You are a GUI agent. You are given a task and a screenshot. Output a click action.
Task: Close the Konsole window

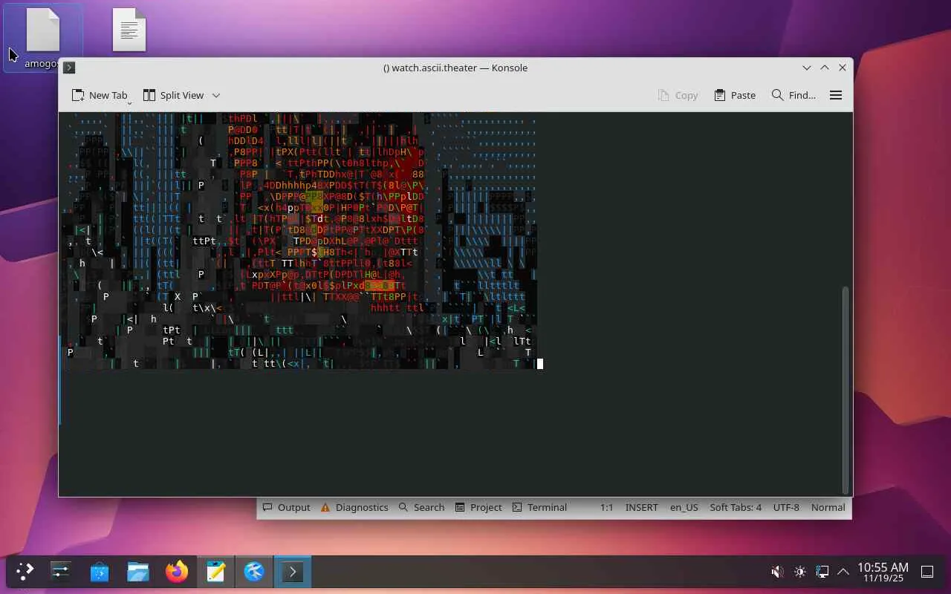[843, 68]
